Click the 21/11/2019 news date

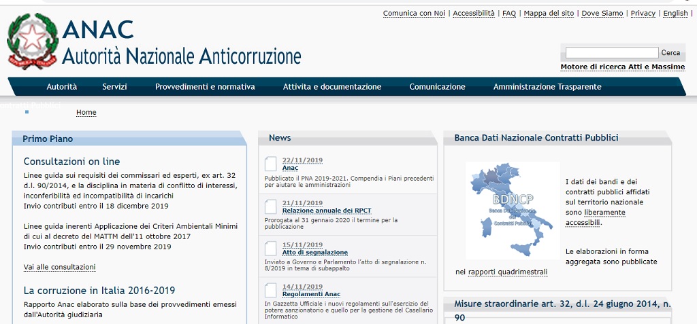pos(302,203)
